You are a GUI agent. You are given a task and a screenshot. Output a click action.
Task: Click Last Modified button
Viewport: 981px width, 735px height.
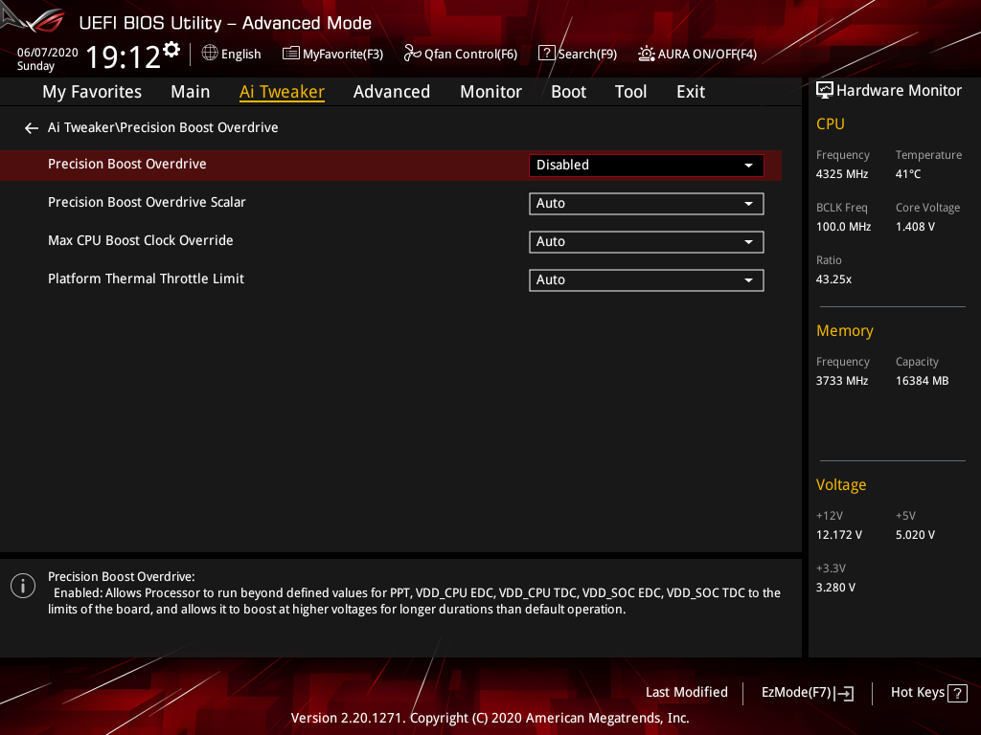tap(686, 693)
